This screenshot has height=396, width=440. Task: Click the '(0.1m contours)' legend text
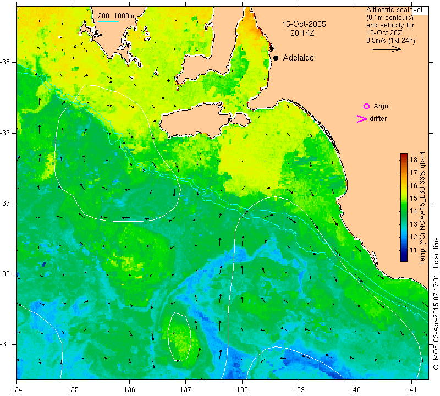pos(390,18)
